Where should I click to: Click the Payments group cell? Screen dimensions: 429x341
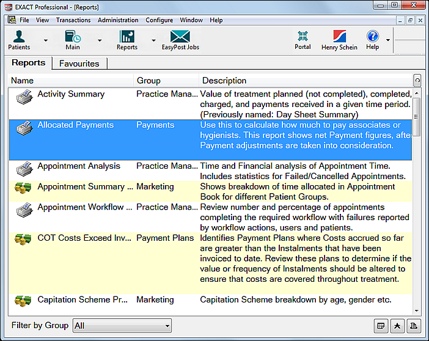(155, 125)
